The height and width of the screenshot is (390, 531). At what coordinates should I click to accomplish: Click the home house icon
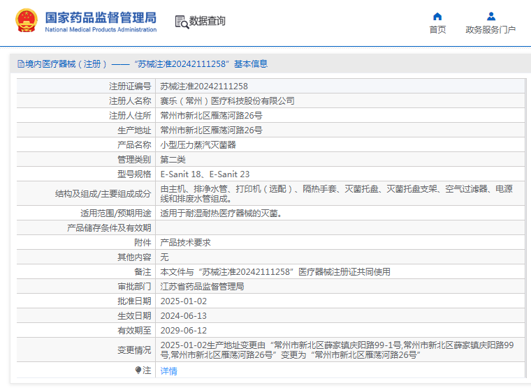click(437, 16)
